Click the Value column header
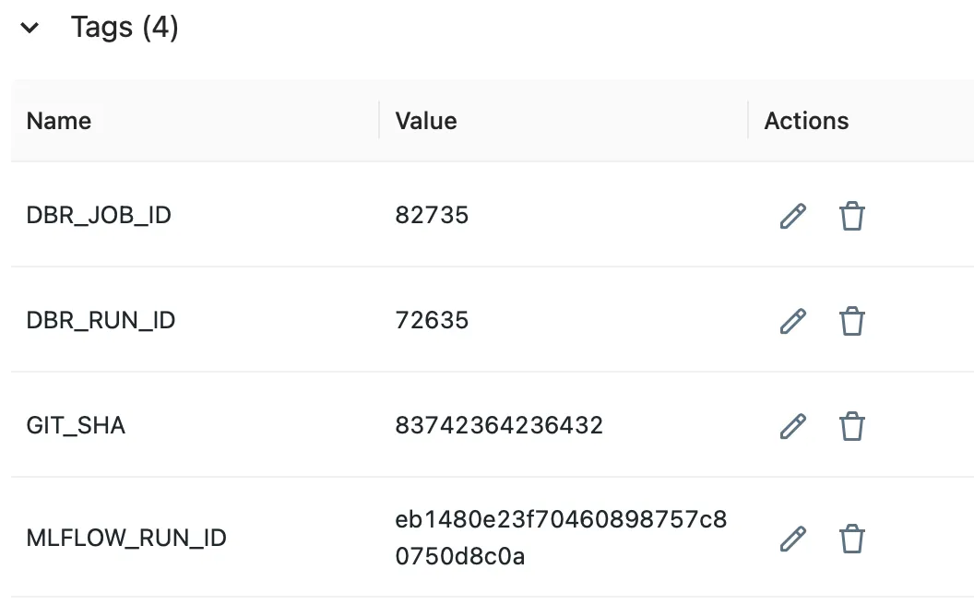This screenshot has height=605, width=974. pyautogui.click(x=426, y=121)
